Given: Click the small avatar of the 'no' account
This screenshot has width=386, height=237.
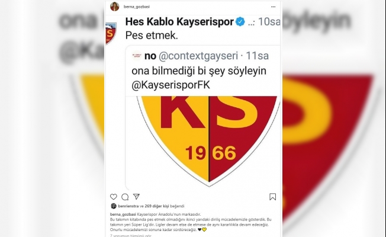Looking at the screenshot, I should (137, 56).
